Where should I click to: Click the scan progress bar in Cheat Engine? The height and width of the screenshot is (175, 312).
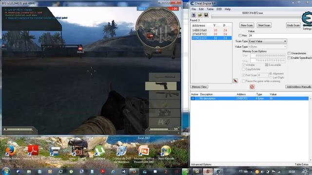tap(256, 17)
